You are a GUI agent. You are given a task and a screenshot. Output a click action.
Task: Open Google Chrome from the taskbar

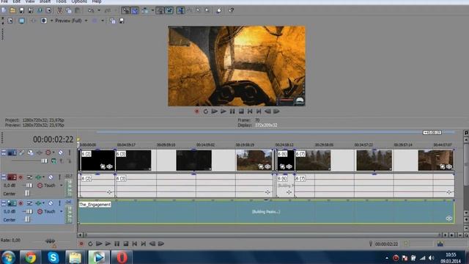30,257
